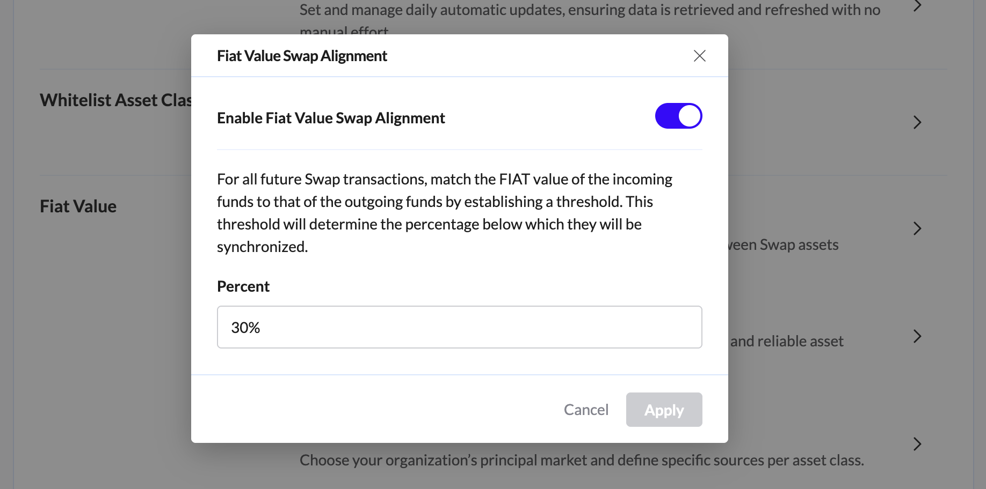The width and height of the screenshot is (986, 489).
Task: Click the Percent field label
Action: (x=243, y=286)
